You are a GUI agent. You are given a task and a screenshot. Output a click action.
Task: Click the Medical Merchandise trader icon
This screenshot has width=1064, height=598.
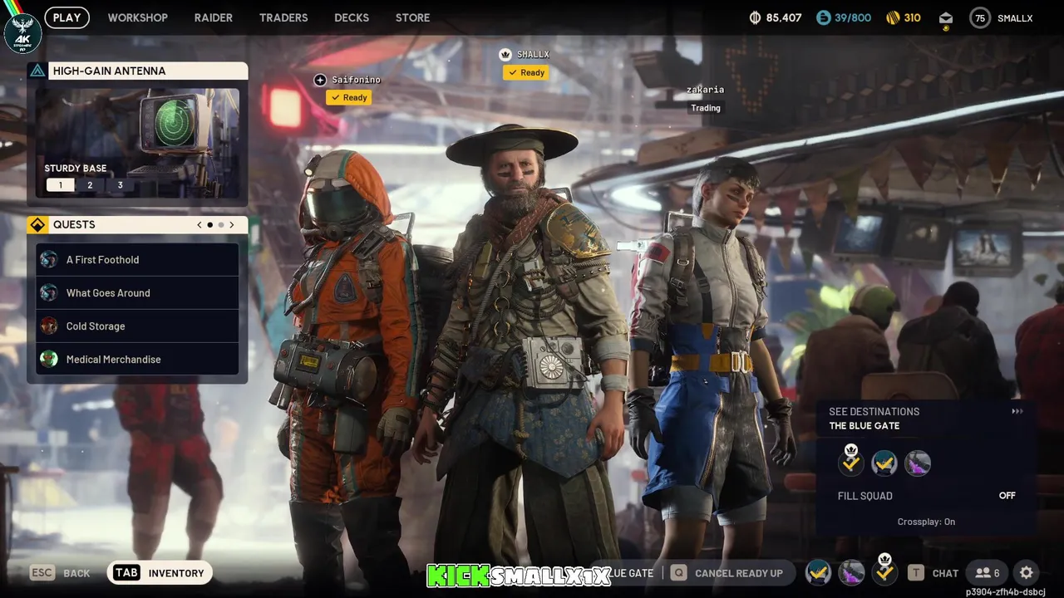pos(49,359)
